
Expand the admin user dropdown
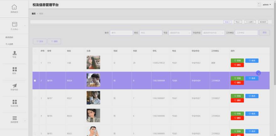[x=267, y=5]
